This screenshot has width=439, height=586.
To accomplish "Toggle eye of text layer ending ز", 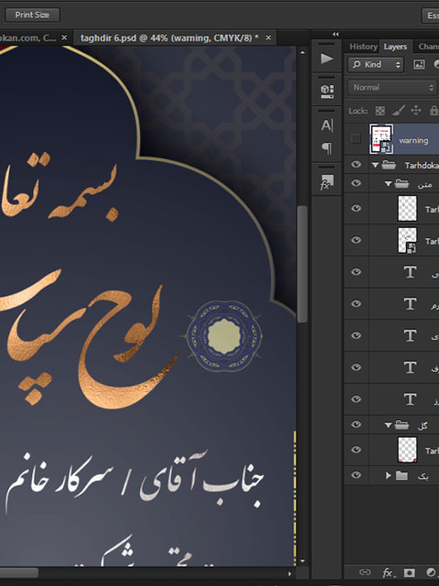I will tap(356, 399).
